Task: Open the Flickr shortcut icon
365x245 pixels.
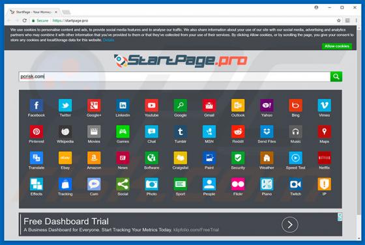Action: (238, 184)
